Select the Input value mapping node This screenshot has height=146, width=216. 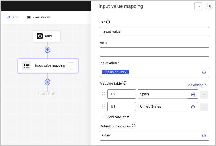tap(48, 66)
